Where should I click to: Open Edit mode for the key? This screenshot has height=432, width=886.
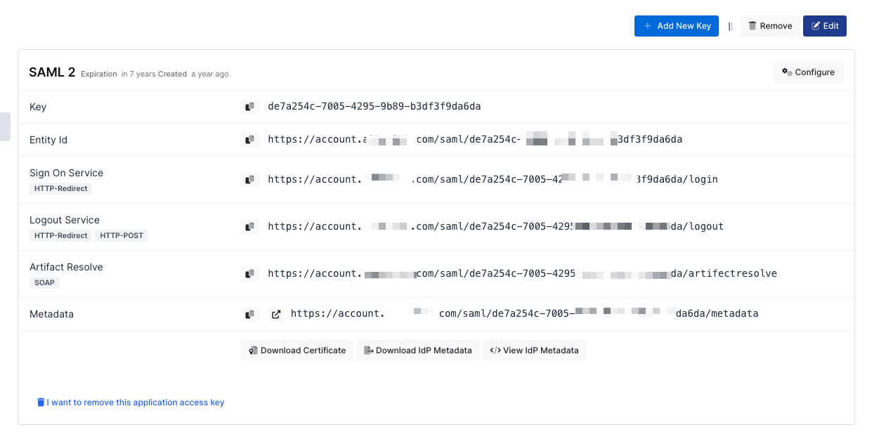824,26
